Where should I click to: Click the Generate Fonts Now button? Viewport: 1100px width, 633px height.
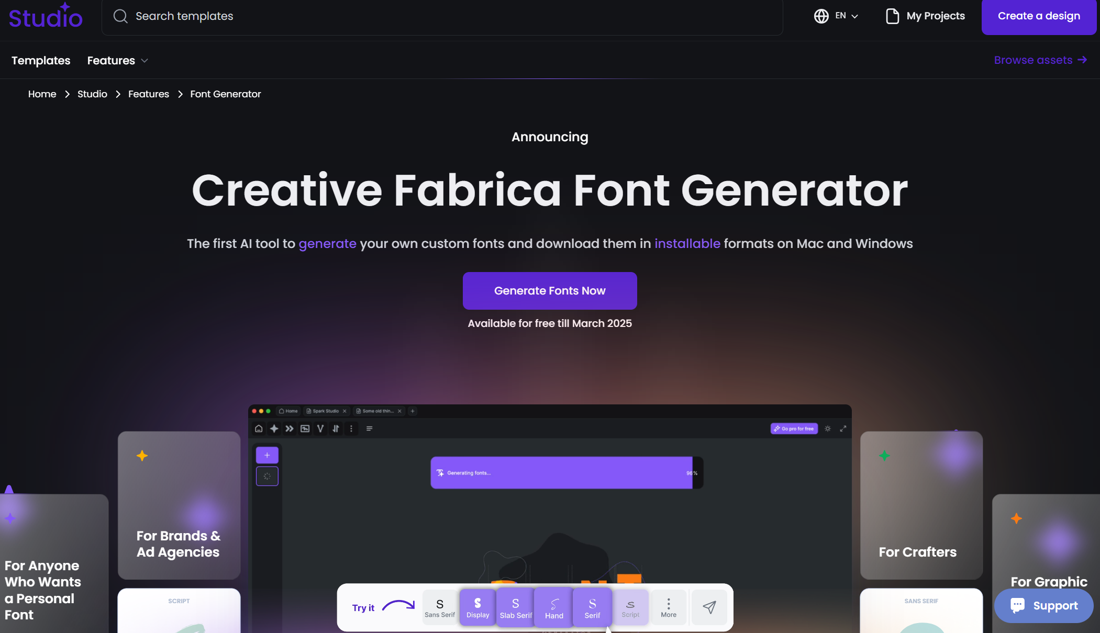[x=550, y=291]
